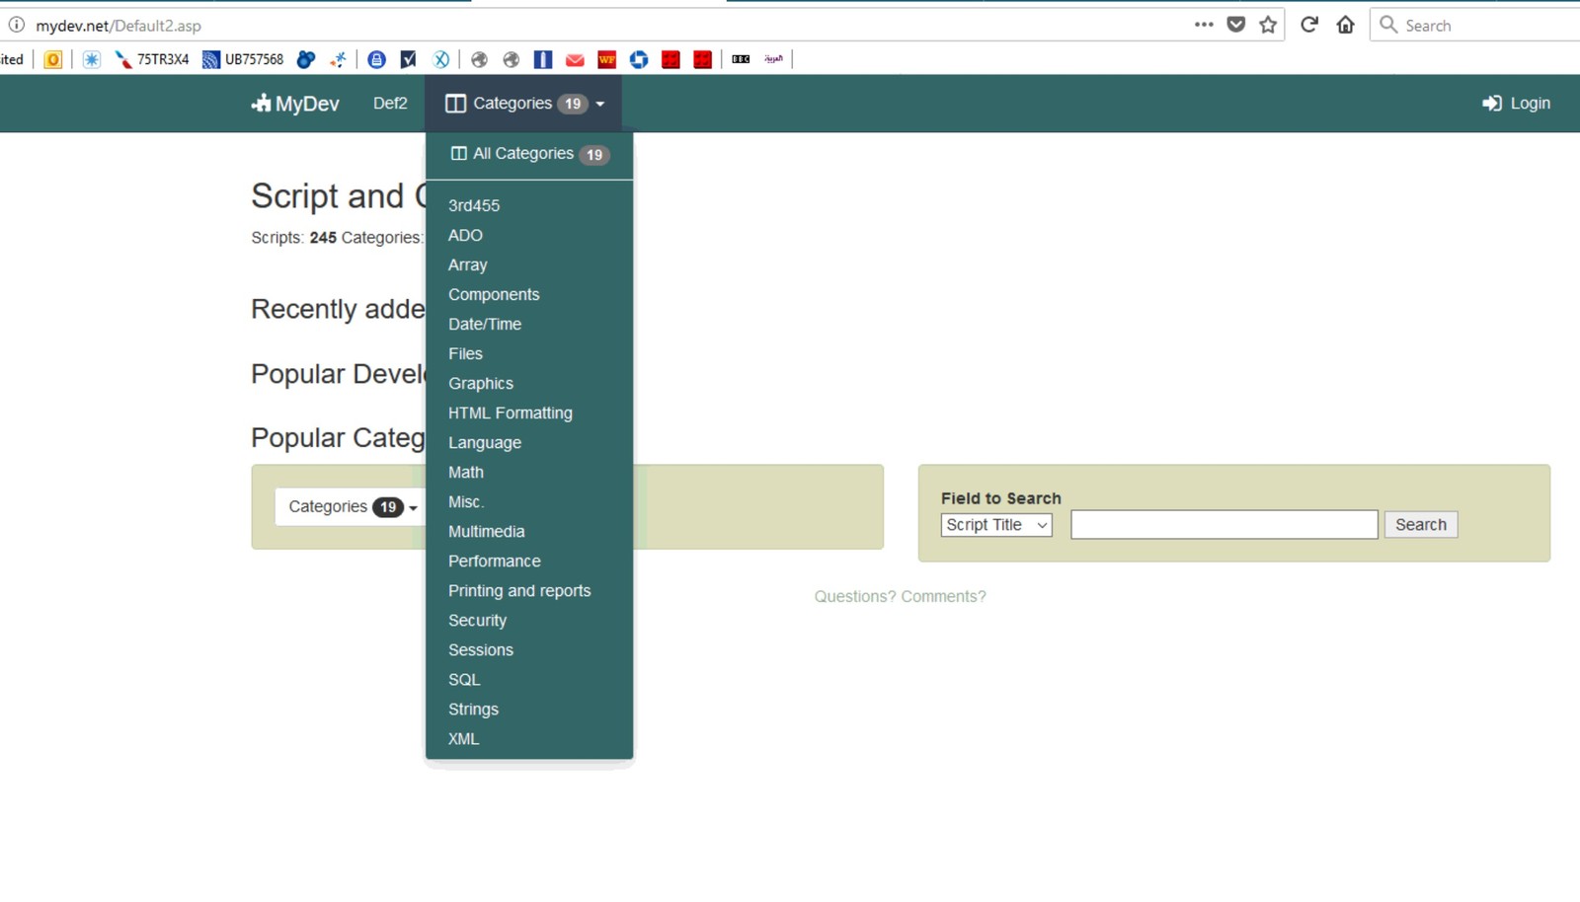Click the MyDev brand logo
The width and height of the screenshot is (1580, 902).
[295, 104]
